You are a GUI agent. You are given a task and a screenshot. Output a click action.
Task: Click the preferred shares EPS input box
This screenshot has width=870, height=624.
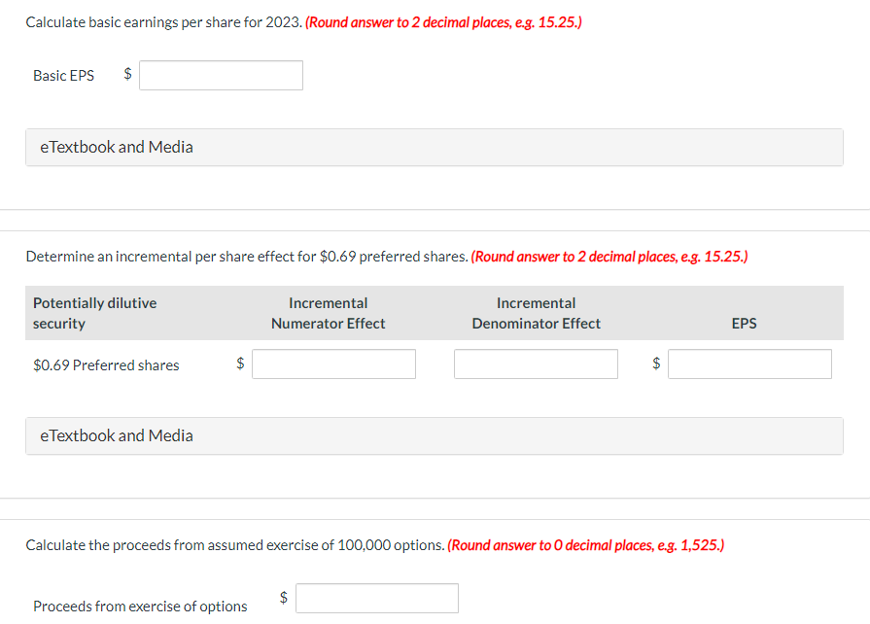click(749, 364)
